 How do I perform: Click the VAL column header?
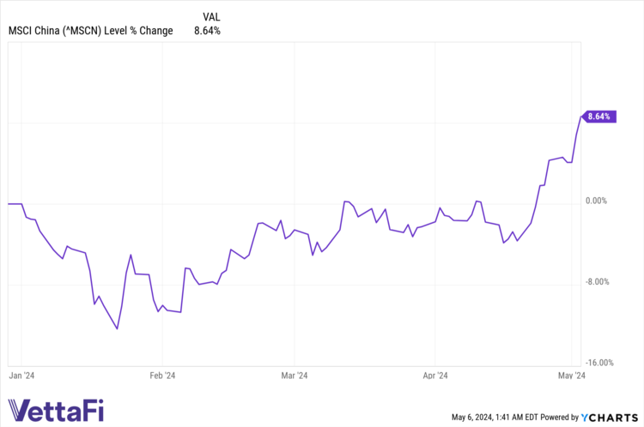click(x=211, y=16)
